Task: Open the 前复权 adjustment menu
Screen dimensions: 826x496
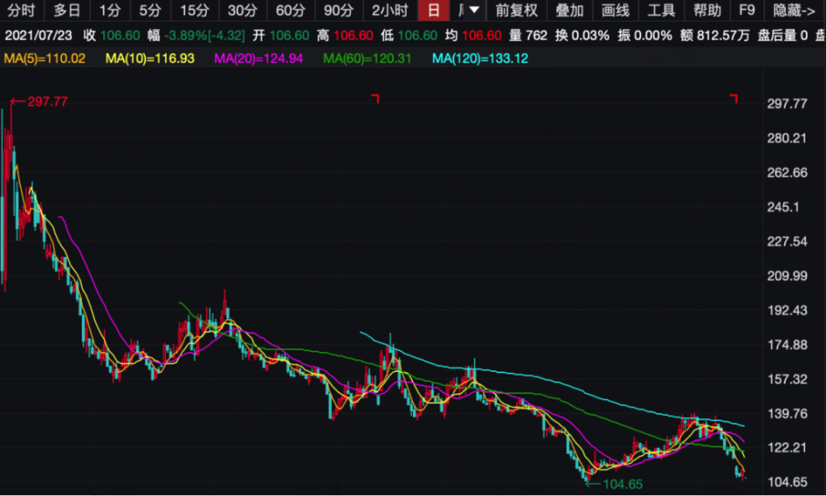Action: (x=516, y=10)
